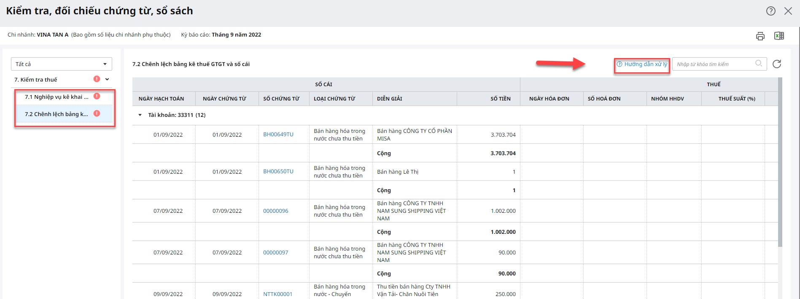Export the table to Excel
Screen dimensions: 800x299
point(779,36)
